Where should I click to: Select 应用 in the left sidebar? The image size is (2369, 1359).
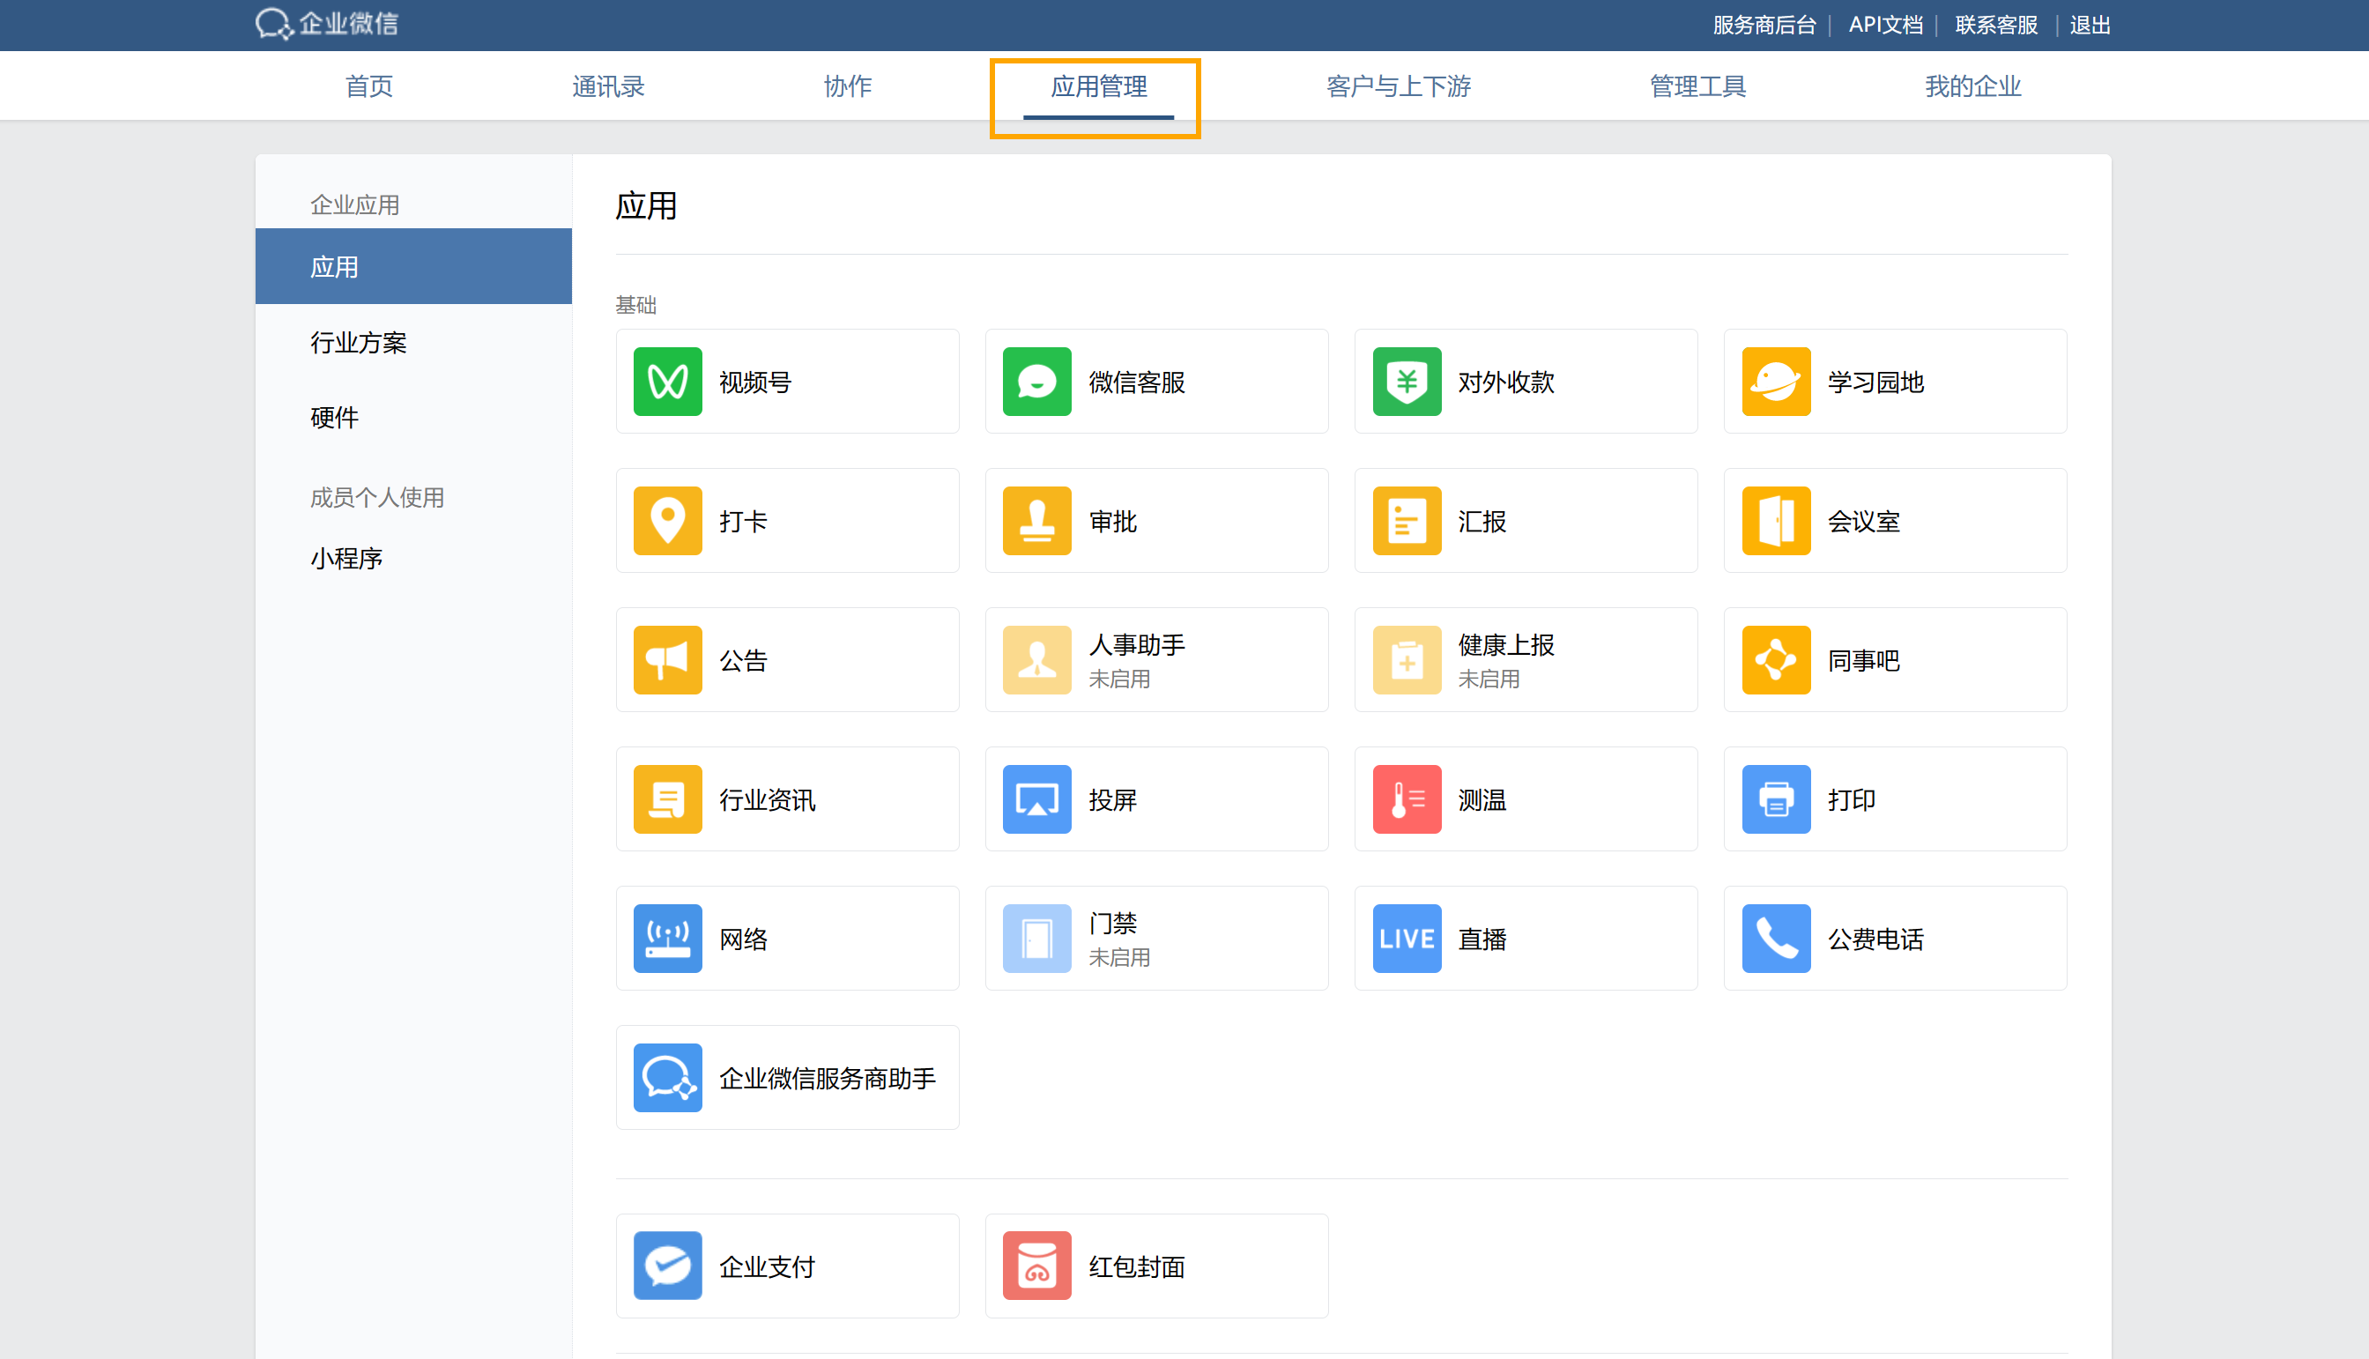click(413, 266)
